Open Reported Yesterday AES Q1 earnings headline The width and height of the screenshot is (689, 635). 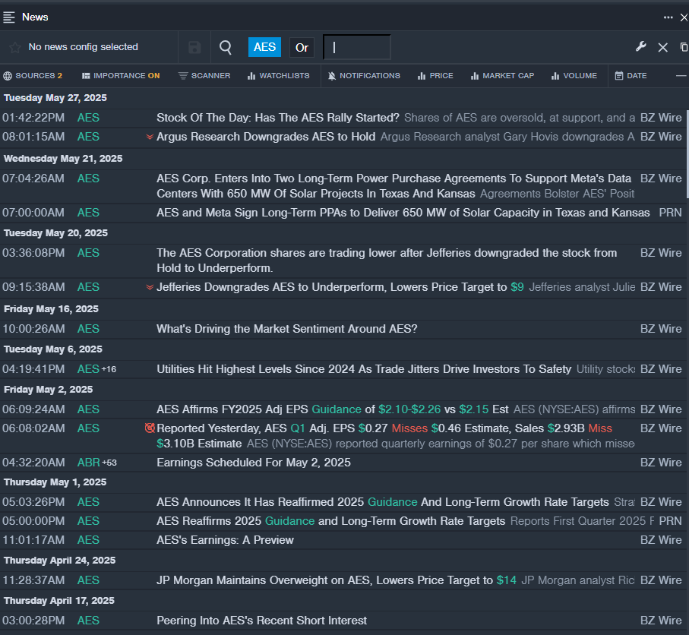(x=384, y=435)
